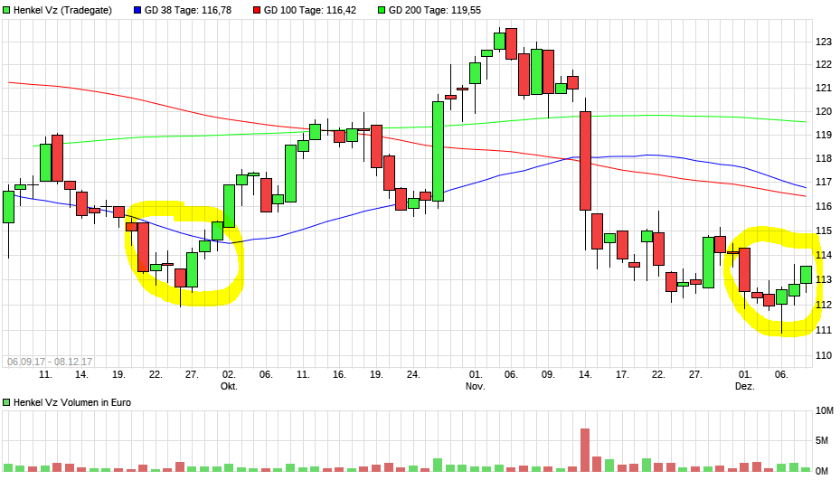Click the price axis label 118
This screenshot has height=480, width=840.
click(x=824, y=158)
